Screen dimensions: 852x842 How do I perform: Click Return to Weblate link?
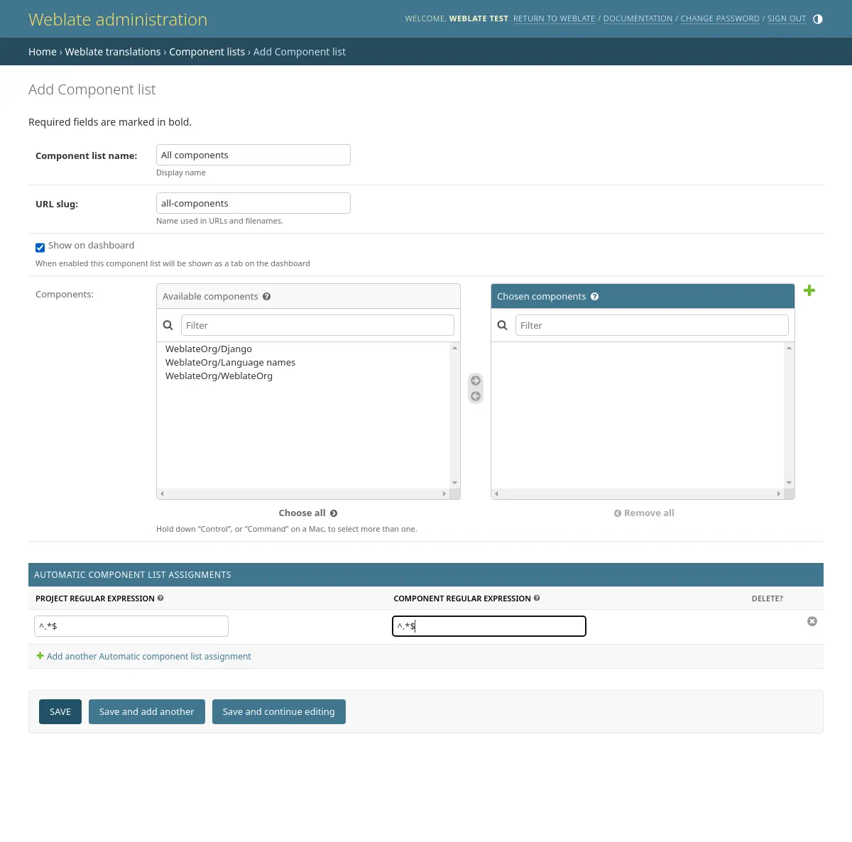(x=555, y=19)
